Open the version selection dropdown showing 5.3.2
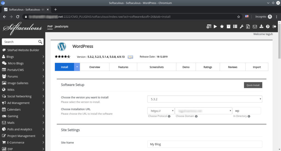 [x=205, y=99]
